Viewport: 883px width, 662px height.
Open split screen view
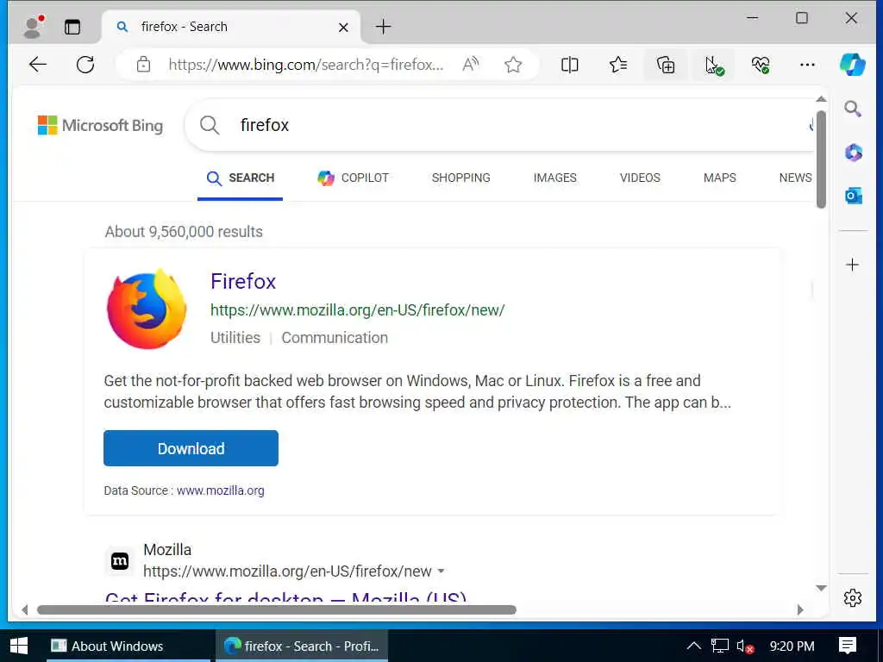(569, 65)
